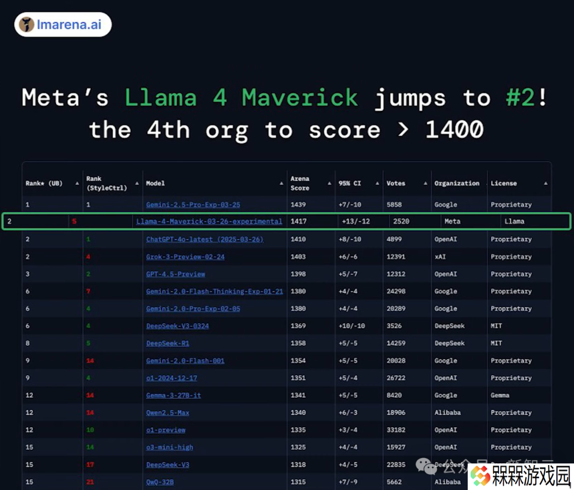This screenshot has width=574, height=490.
Task: Click Arena Score 1325 for o3-mini-high
Action: tap(298, 447)
